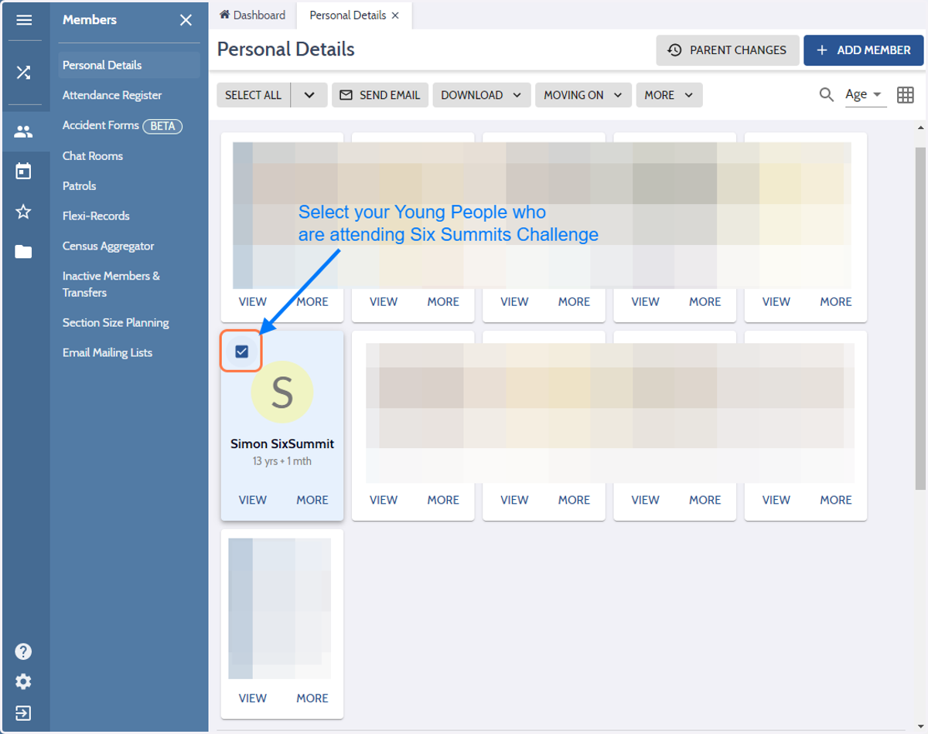928x734 pixels.
Task: Select the Personal Details tab
Action: click(x=348, y=15)
